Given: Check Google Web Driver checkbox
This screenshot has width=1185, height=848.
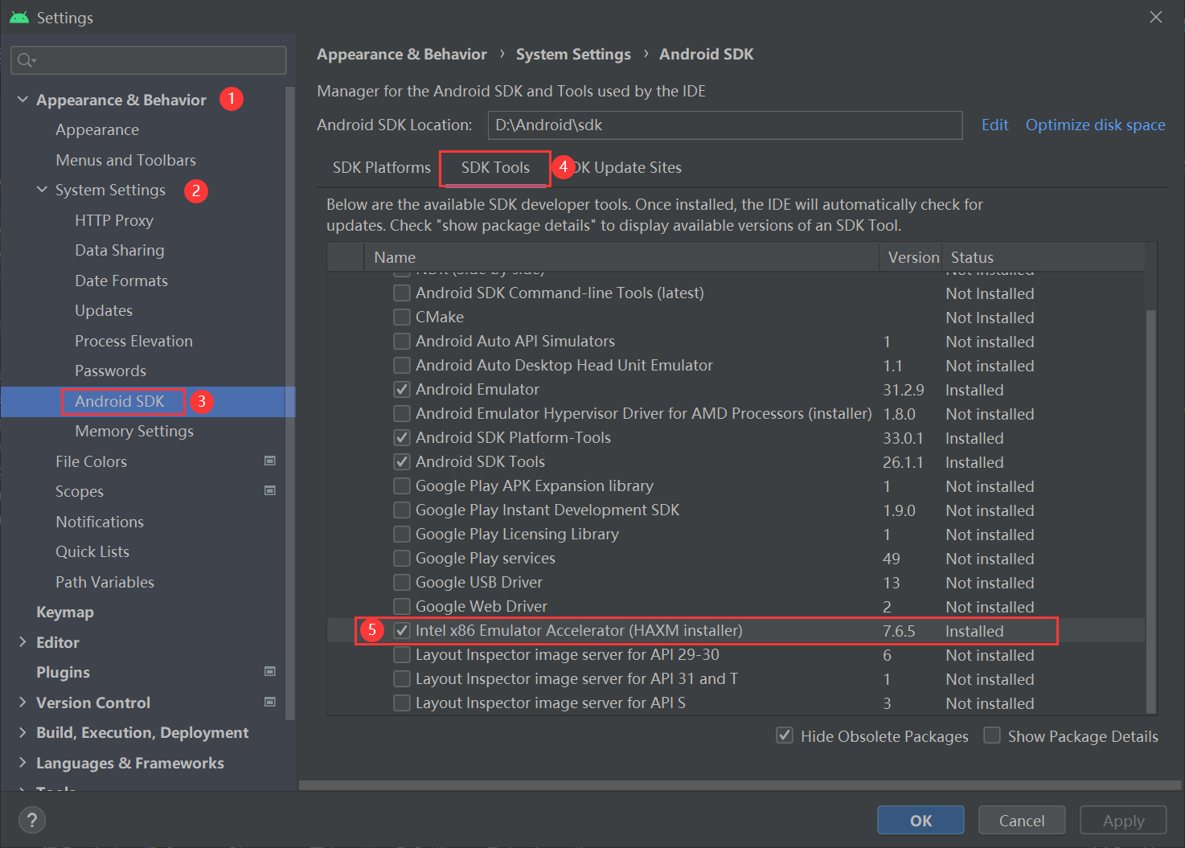Looking at the screenshot, I should pos(402,606).
